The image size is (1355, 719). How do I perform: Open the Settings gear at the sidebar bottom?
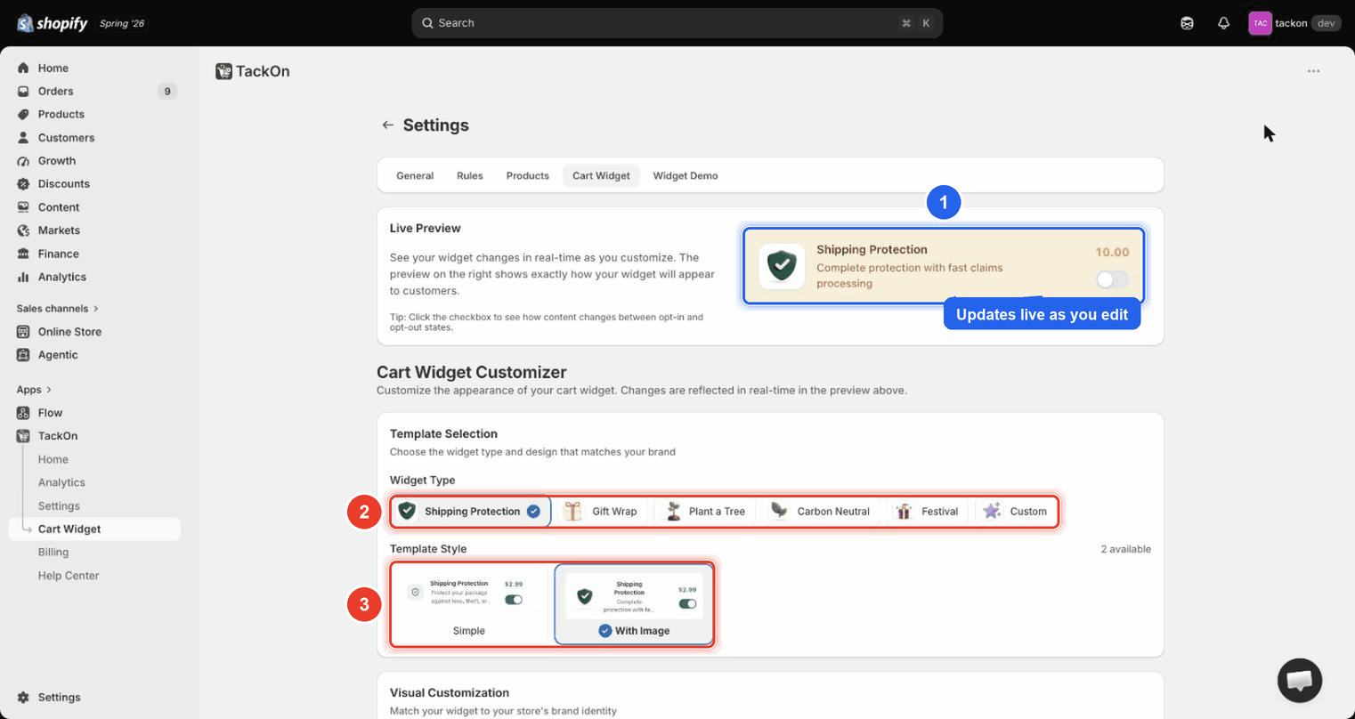[x=23, y=698]
